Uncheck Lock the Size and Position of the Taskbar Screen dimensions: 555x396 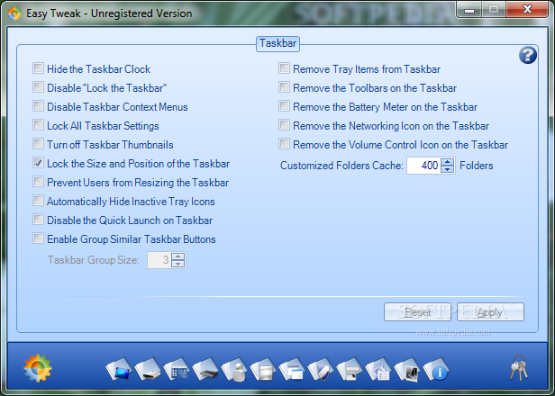(x=38, y=163)
